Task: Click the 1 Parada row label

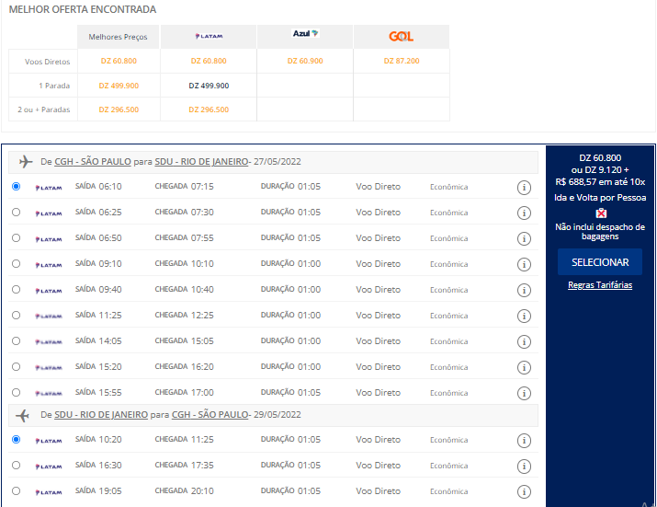Action: click(54, 86)
